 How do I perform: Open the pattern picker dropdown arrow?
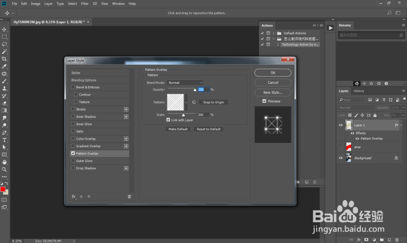point(186,102)
